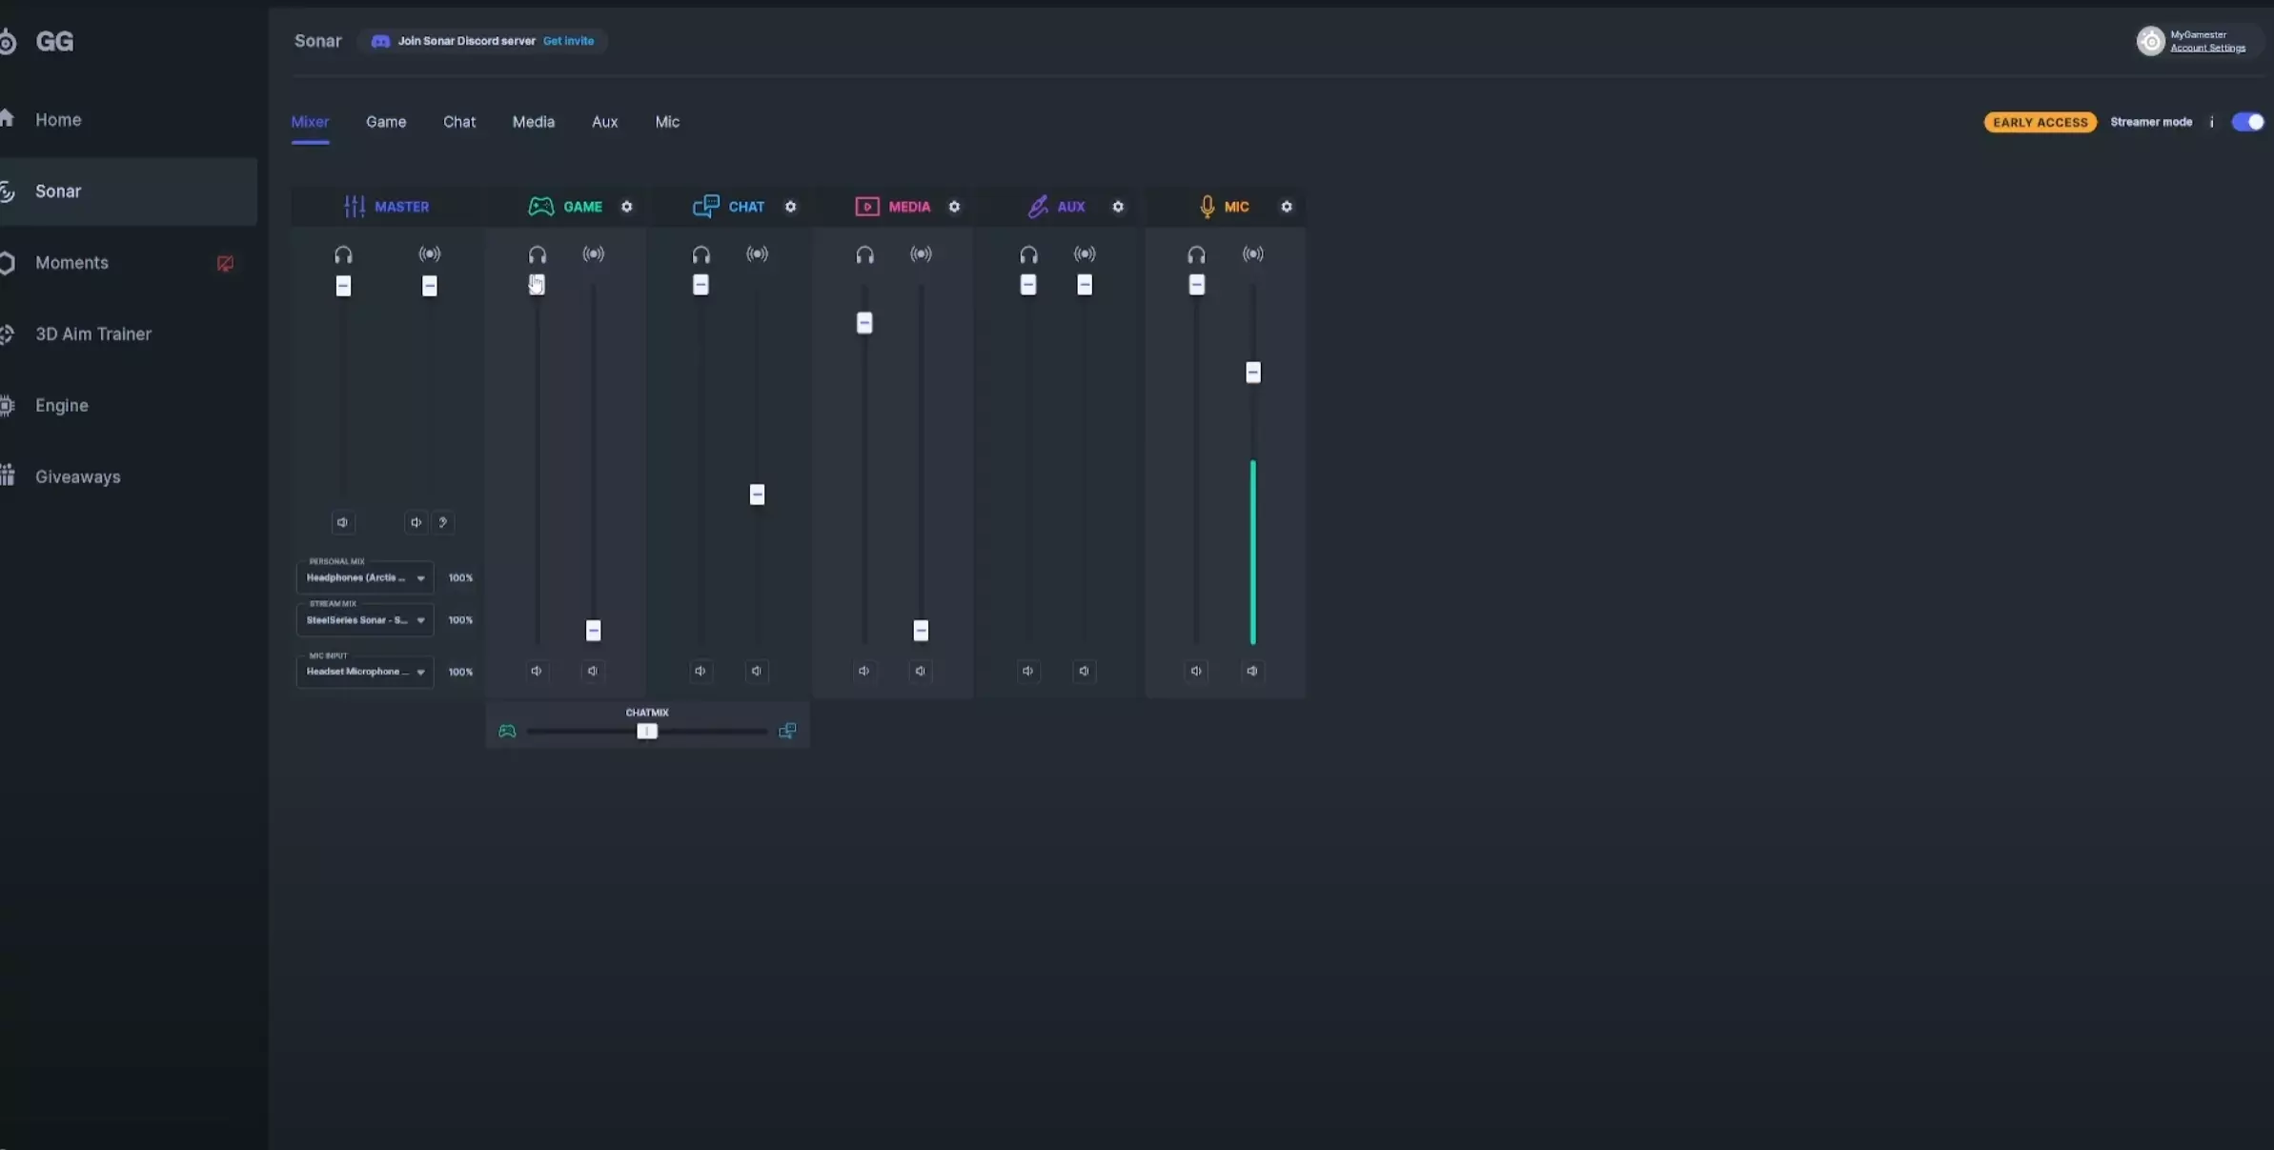Click the Media headphones volume slider handle
This screenshot has height=1150, width=2274.
pyautogui.click(x=864, y=323)
